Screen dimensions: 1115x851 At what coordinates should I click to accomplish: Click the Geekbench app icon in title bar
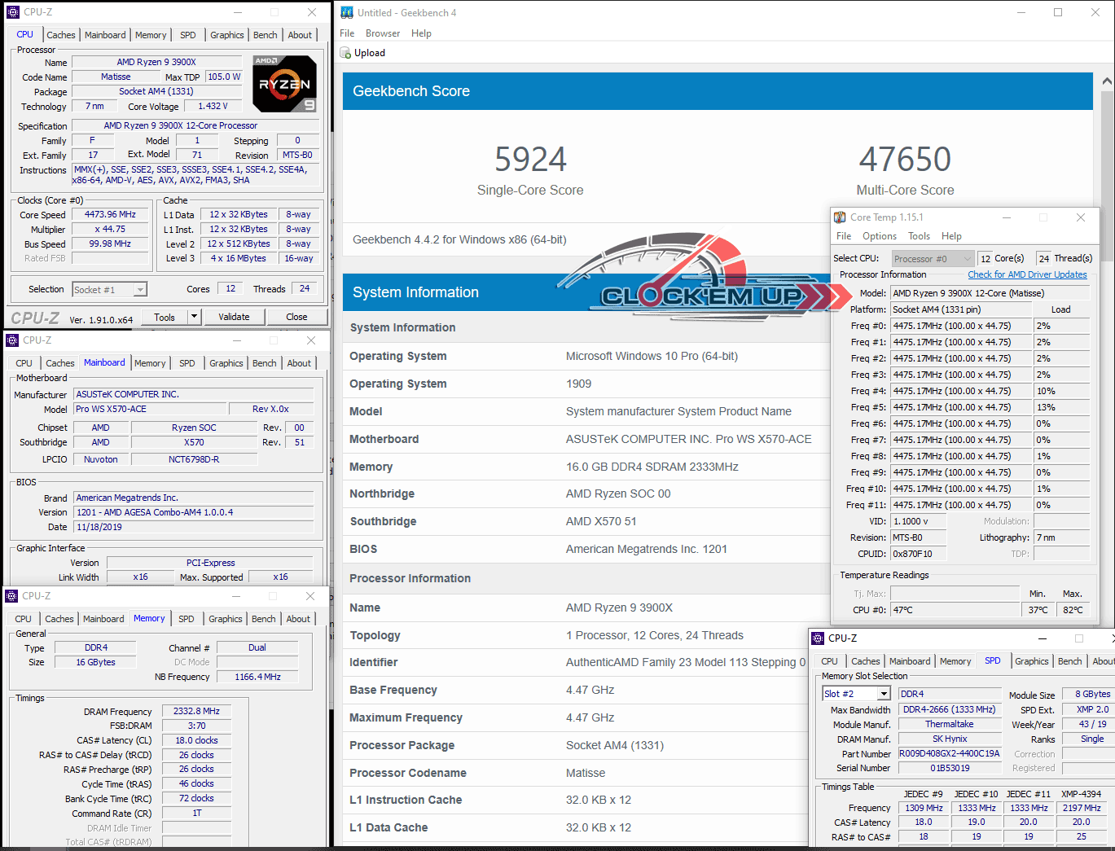[x=347, y=12]
